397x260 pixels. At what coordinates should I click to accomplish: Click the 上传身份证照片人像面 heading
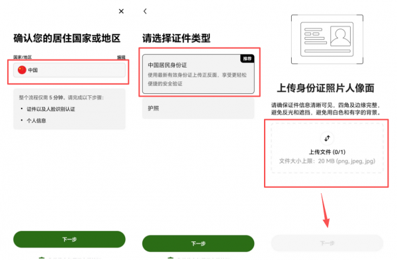click(x=326, y=88)
